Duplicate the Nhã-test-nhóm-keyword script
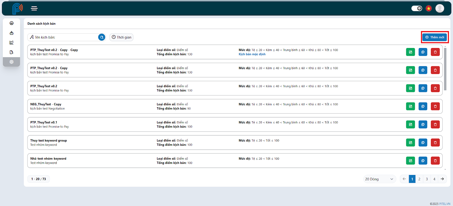Screen dimensions: 453x206 423,161
